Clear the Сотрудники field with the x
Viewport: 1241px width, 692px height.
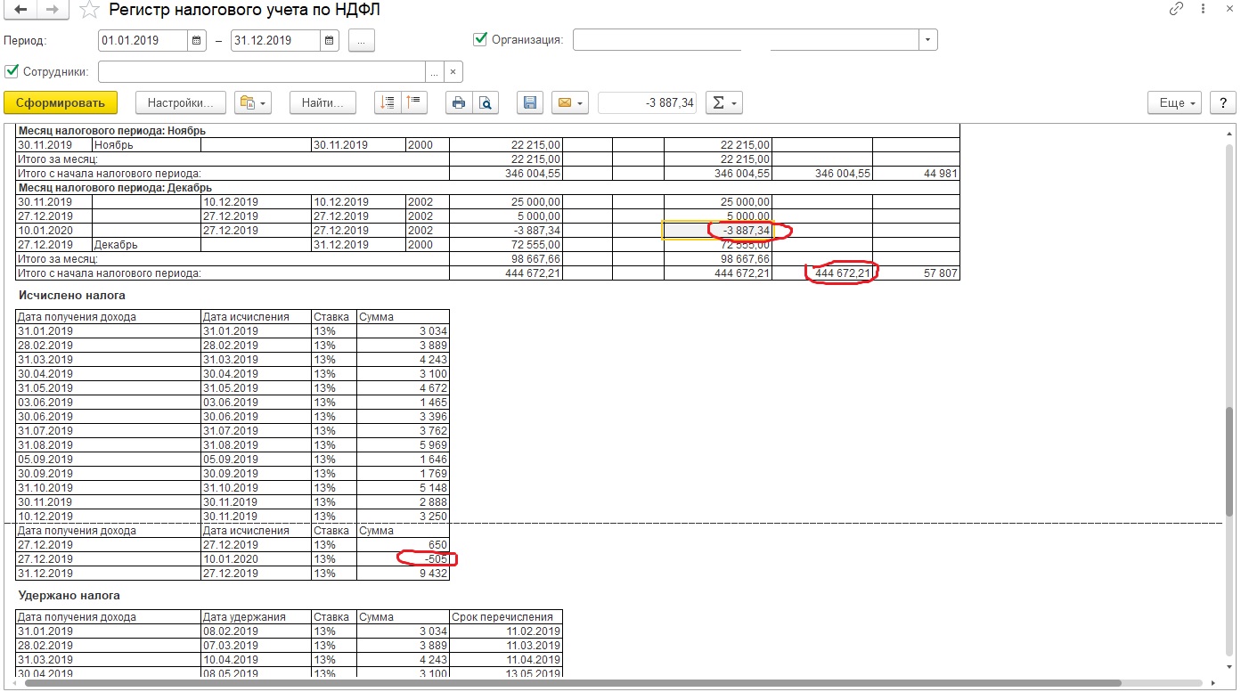point(453,71)
